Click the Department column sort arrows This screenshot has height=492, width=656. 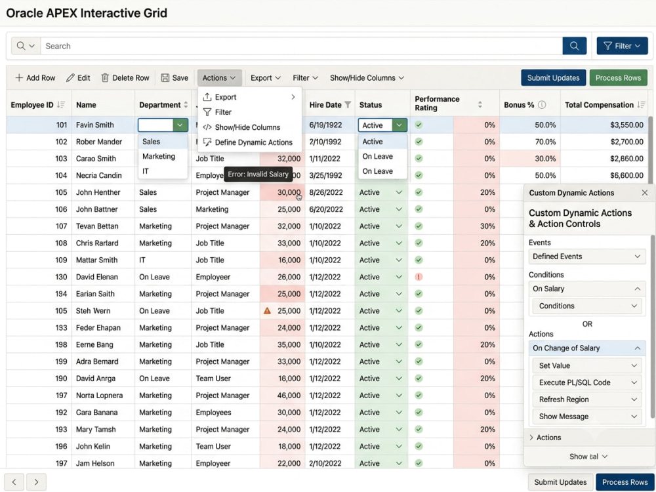(x=186, y=104)
